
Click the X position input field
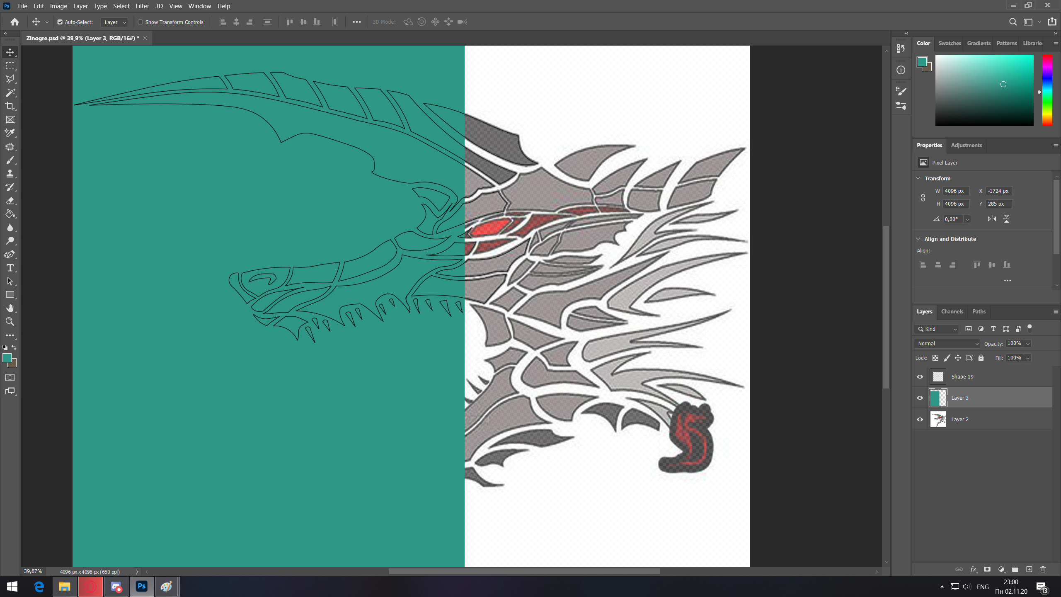pos(999,191)
